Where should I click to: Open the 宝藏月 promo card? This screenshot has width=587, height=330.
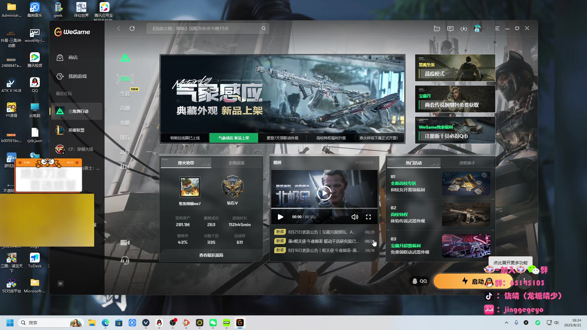point(455,99)
